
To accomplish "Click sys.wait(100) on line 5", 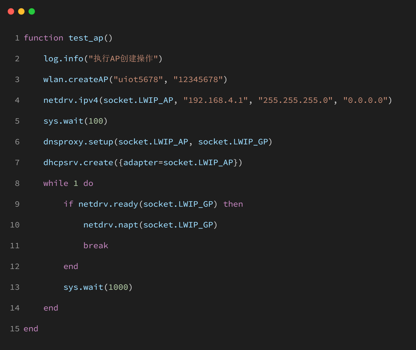I will 75,121.
